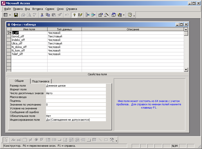Select the Option Button toolbox tool

click(36, 140)
